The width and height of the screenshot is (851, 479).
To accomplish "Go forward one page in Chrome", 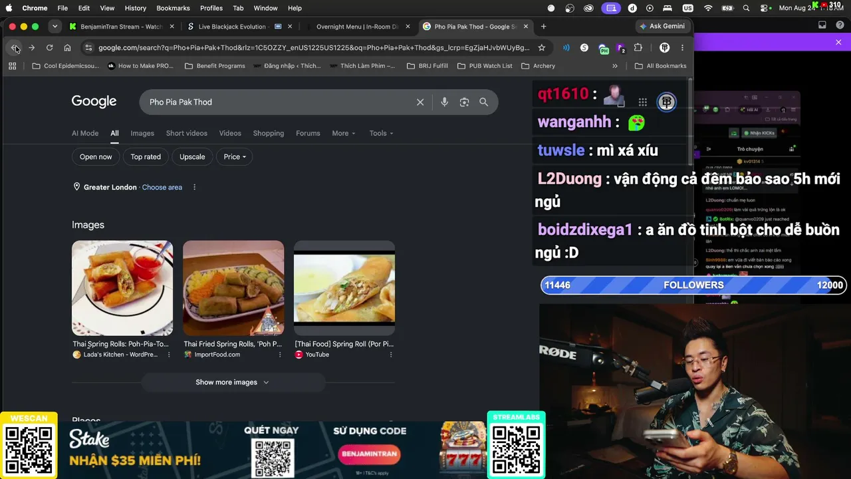I will click(31, 48).
